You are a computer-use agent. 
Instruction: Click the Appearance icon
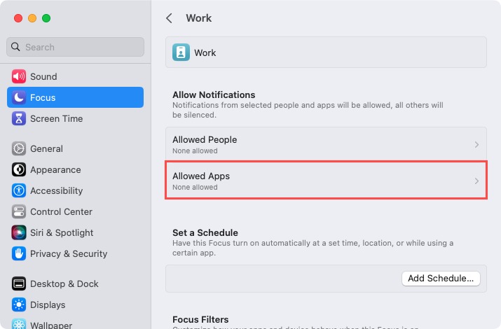tap(19, 169)
